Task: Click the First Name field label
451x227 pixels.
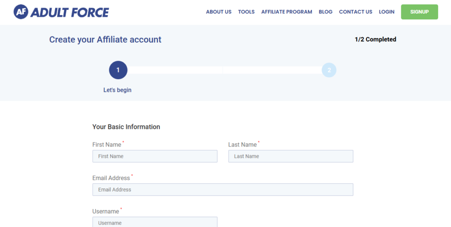Action: (107, 145)
